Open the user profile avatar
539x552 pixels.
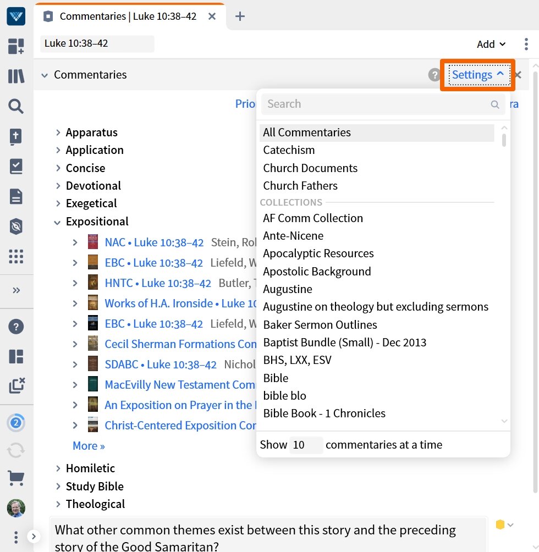(16, 508)
